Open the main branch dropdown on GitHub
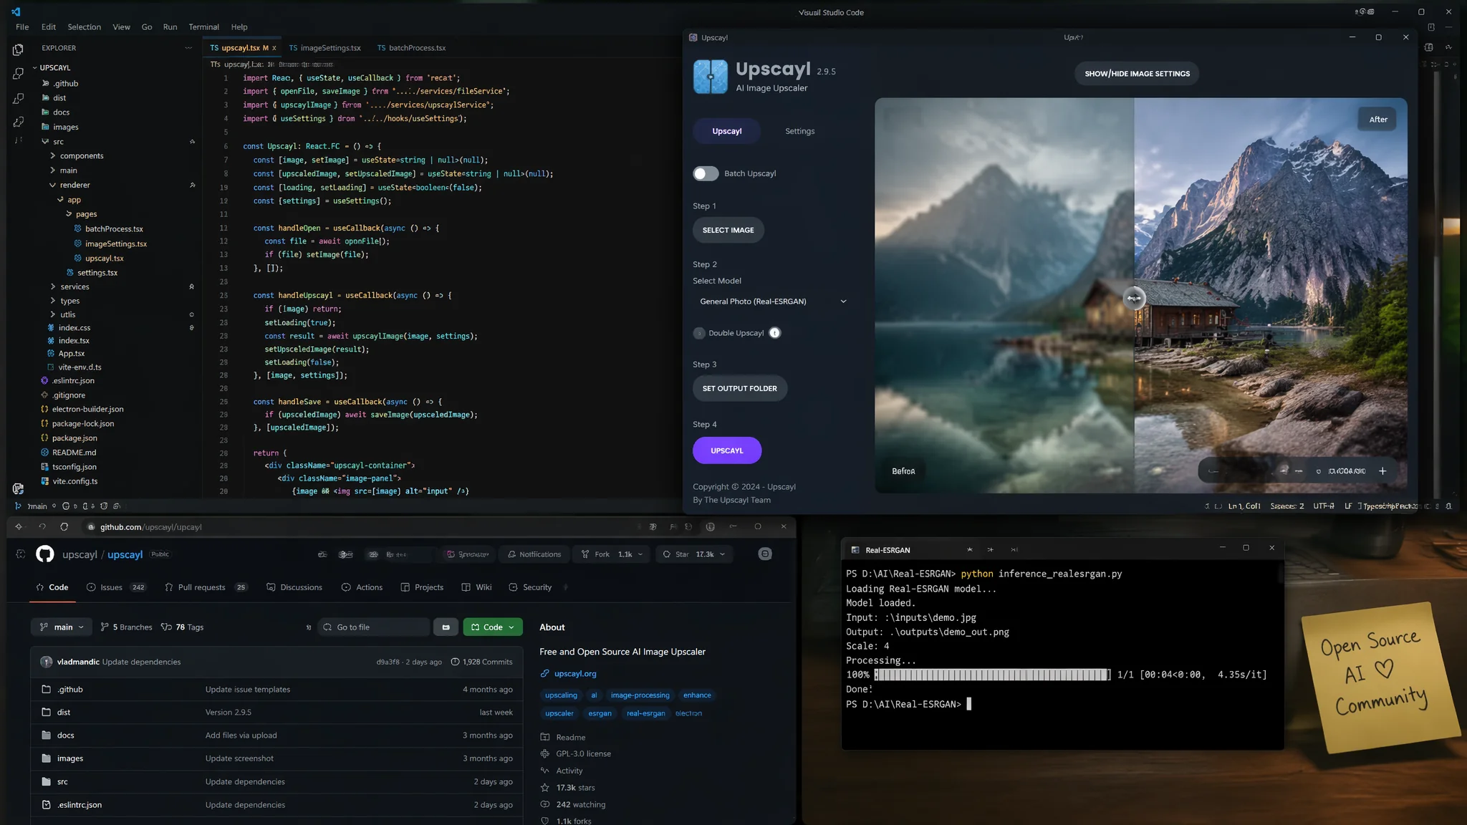 [x=62, y=627]
